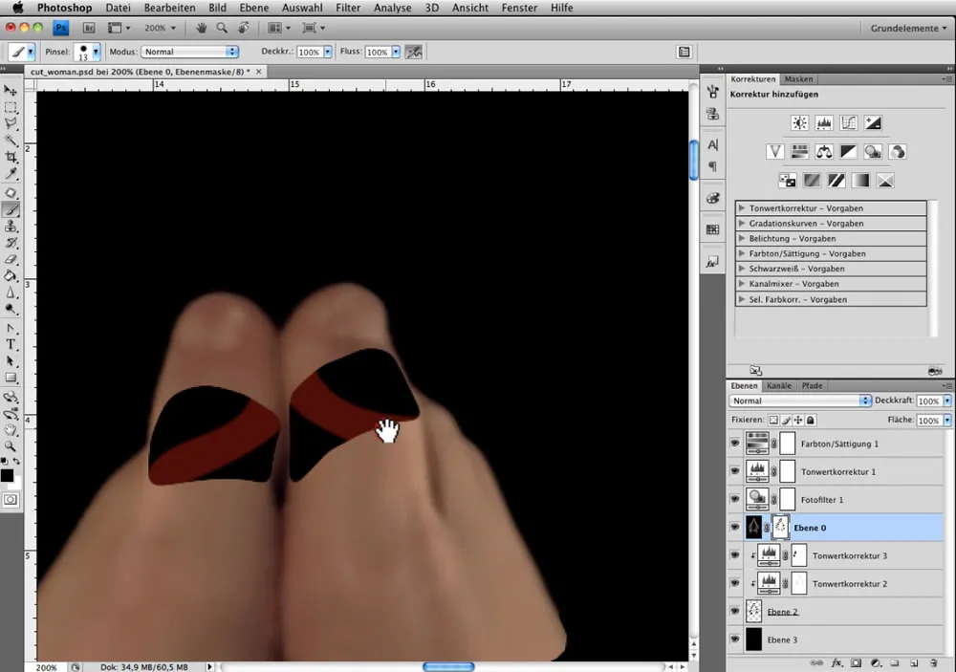The width and height of the screenshot is (956, 672).
Task: Choose the Zoom magnifier tool in the toolbox
Action: pos(11,446)
